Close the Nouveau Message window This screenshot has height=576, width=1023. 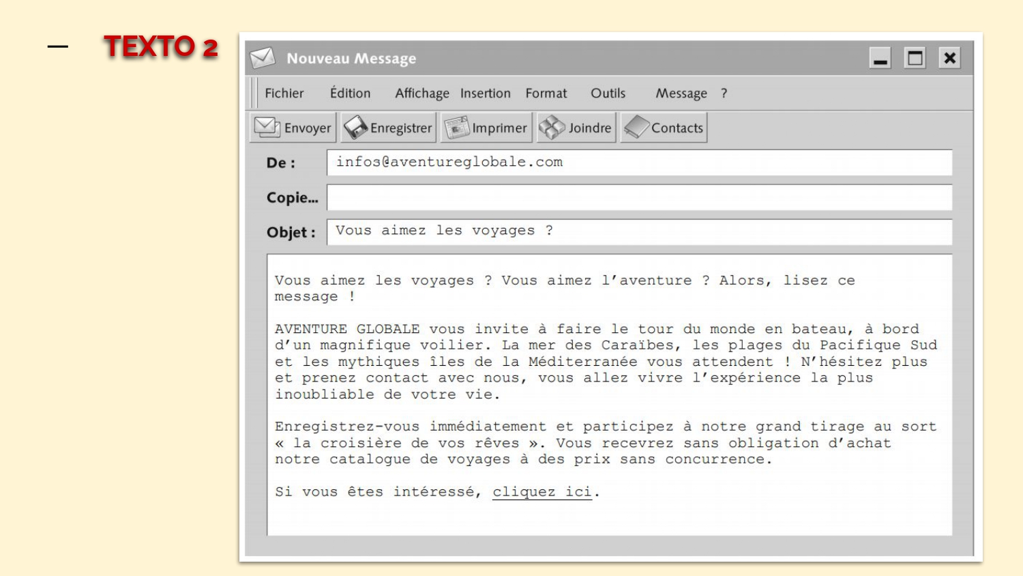click(x=949, y=58)
